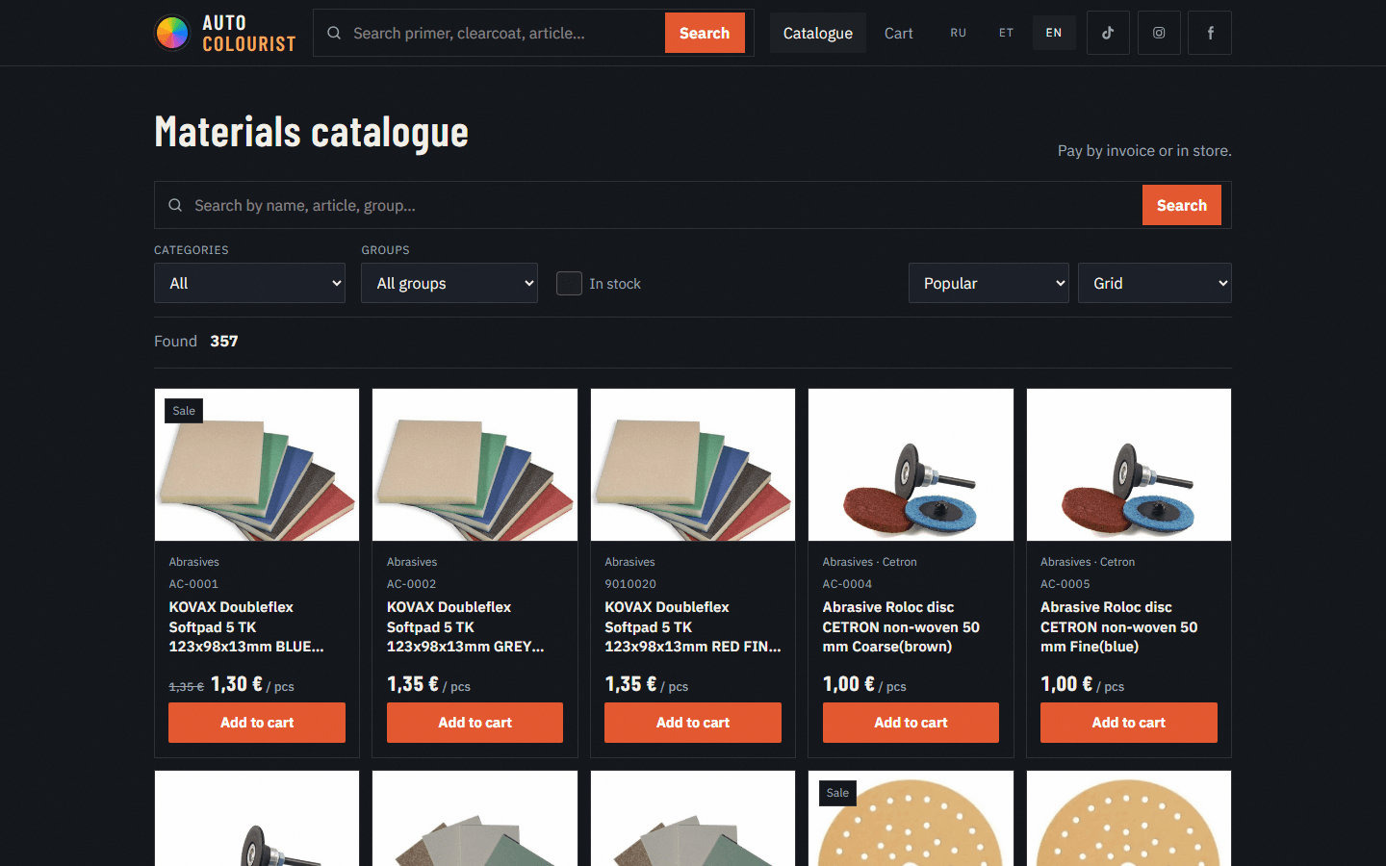
Task: Click the Sale badge on the sanding disc card
Action: tap(837, 793)
